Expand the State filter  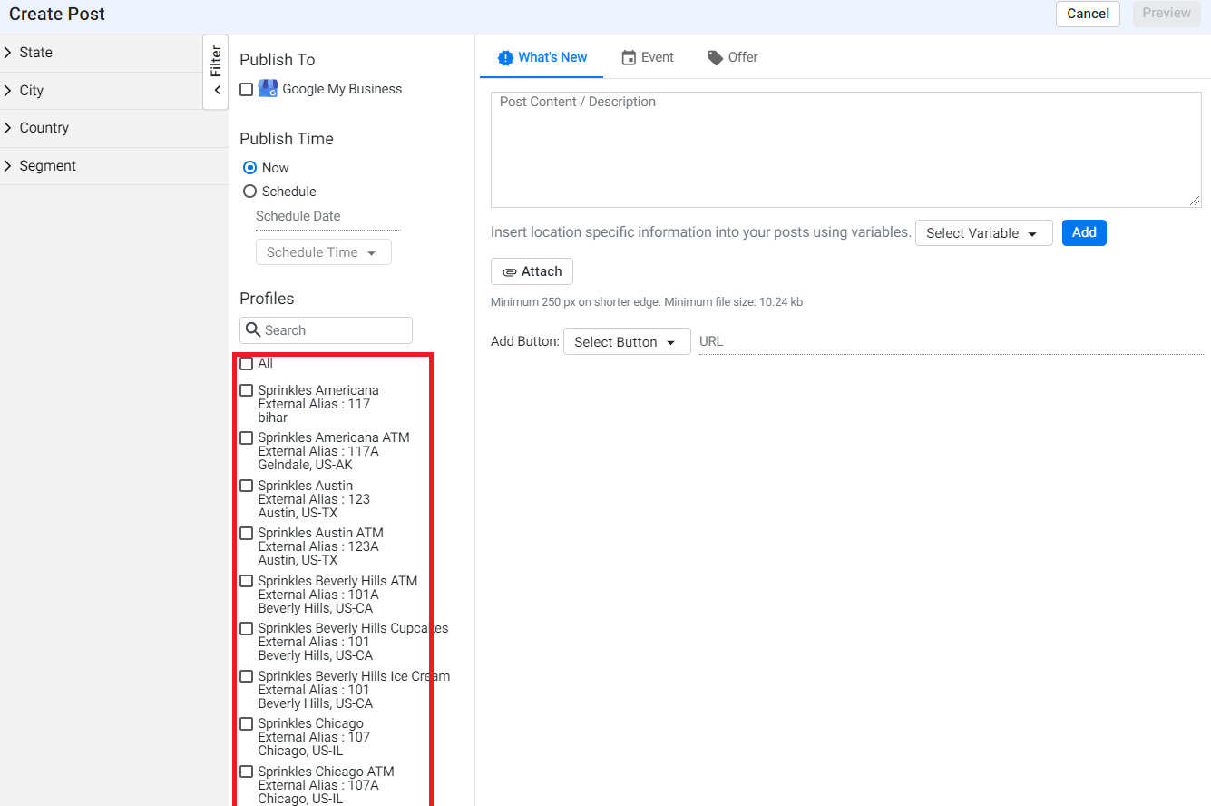(102, 53)
